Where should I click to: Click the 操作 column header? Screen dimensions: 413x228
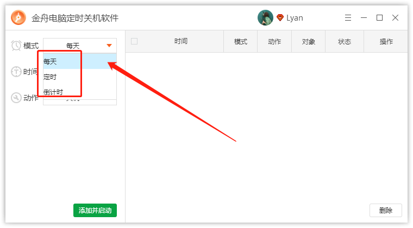pyautogui.click(x=386, y=42)
